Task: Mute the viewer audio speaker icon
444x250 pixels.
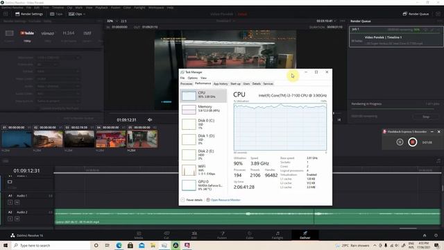Action: click(x=150, y=120)
